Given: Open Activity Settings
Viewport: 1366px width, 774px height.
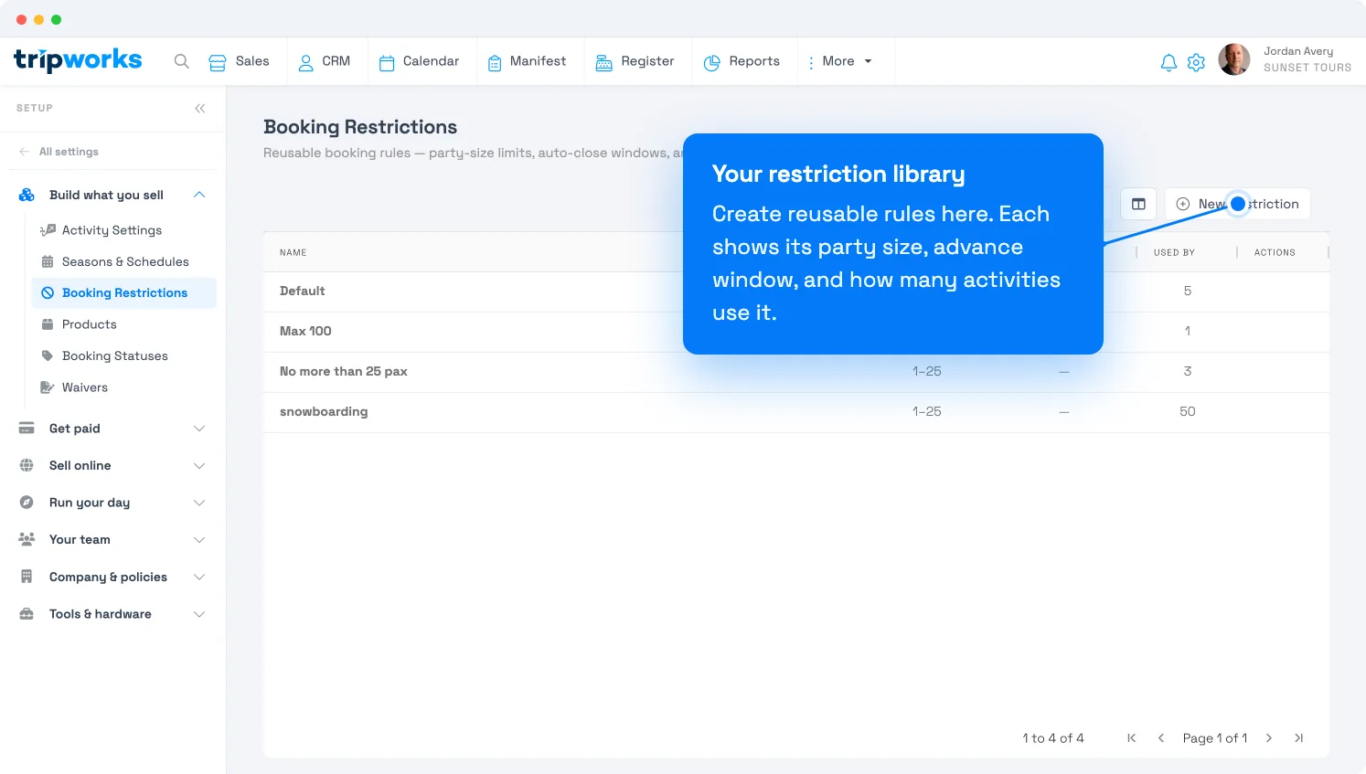Looking at the screenshot, I should point(112,230).
